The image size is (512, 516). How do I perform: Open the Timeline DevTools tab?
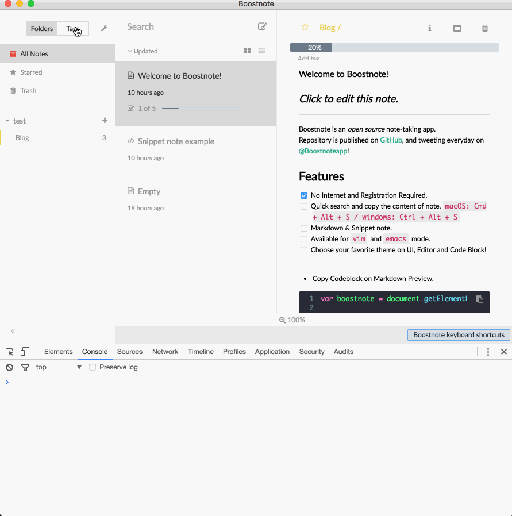tap(201, 352)
